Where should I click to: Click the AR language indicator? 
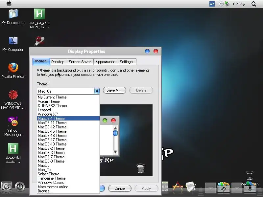click(x=212, y=4)
